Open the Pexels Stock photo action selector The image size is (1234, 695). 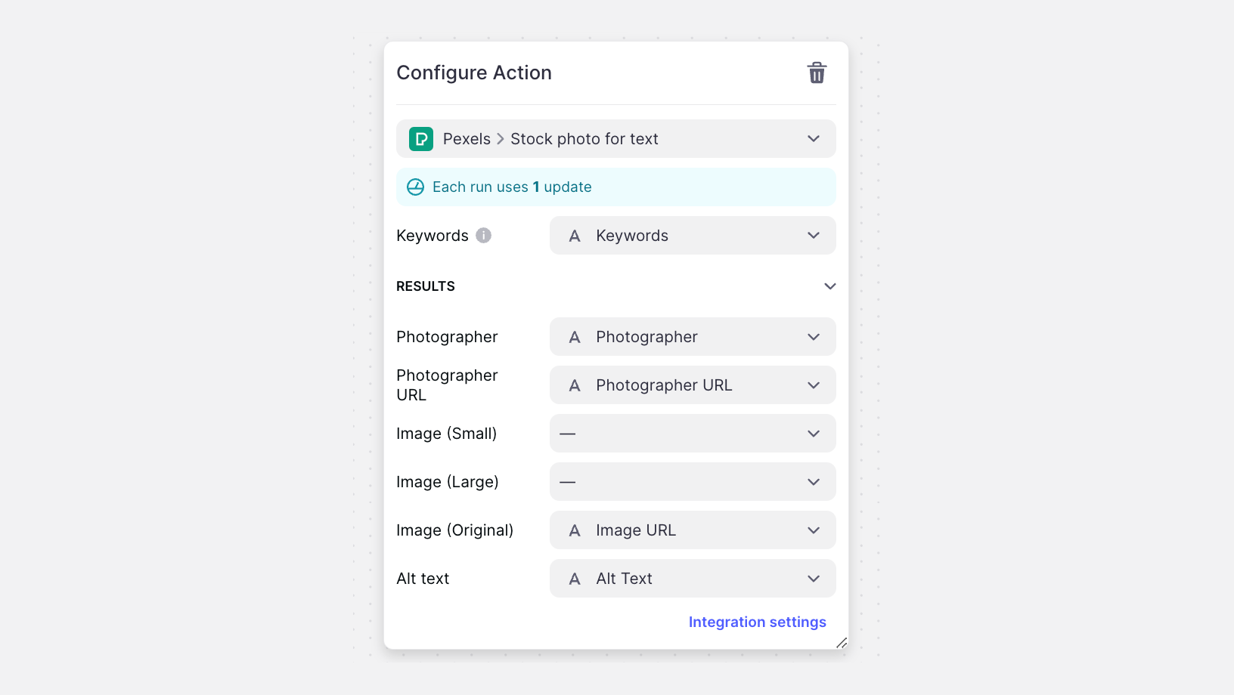[x=813, y=138]
